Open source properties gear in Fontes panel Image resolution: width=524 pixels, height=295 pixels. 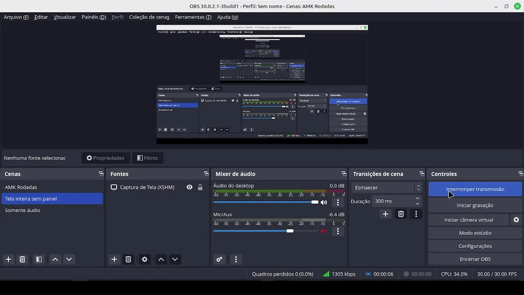[145, 259]
